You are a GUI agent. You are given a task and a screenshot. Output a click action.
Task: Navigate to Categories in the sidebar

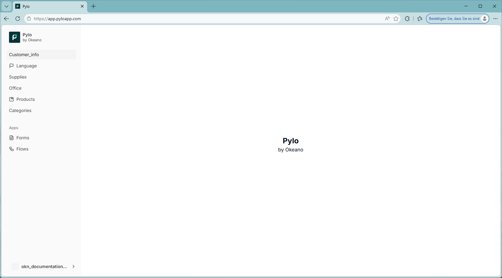point(20,110)
